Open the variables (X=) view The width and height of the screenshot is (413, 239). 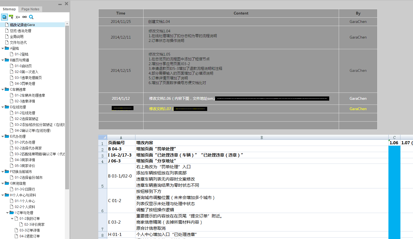coord(18,17)
